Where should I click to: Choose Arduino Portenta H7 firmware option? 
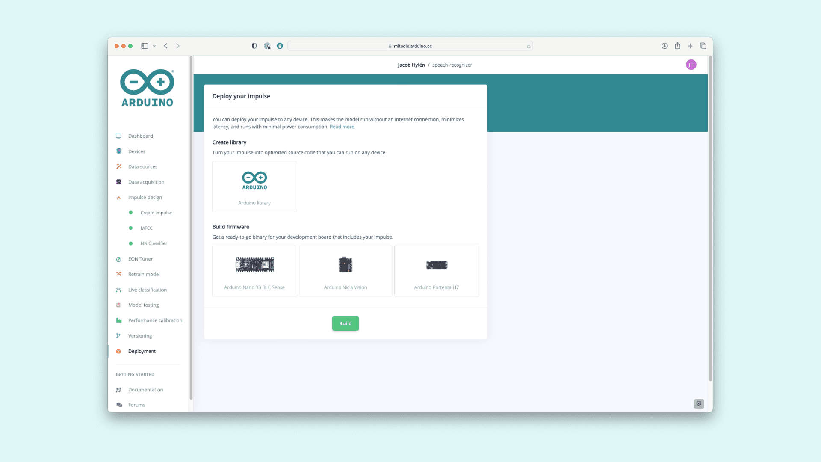coord(436,271)
